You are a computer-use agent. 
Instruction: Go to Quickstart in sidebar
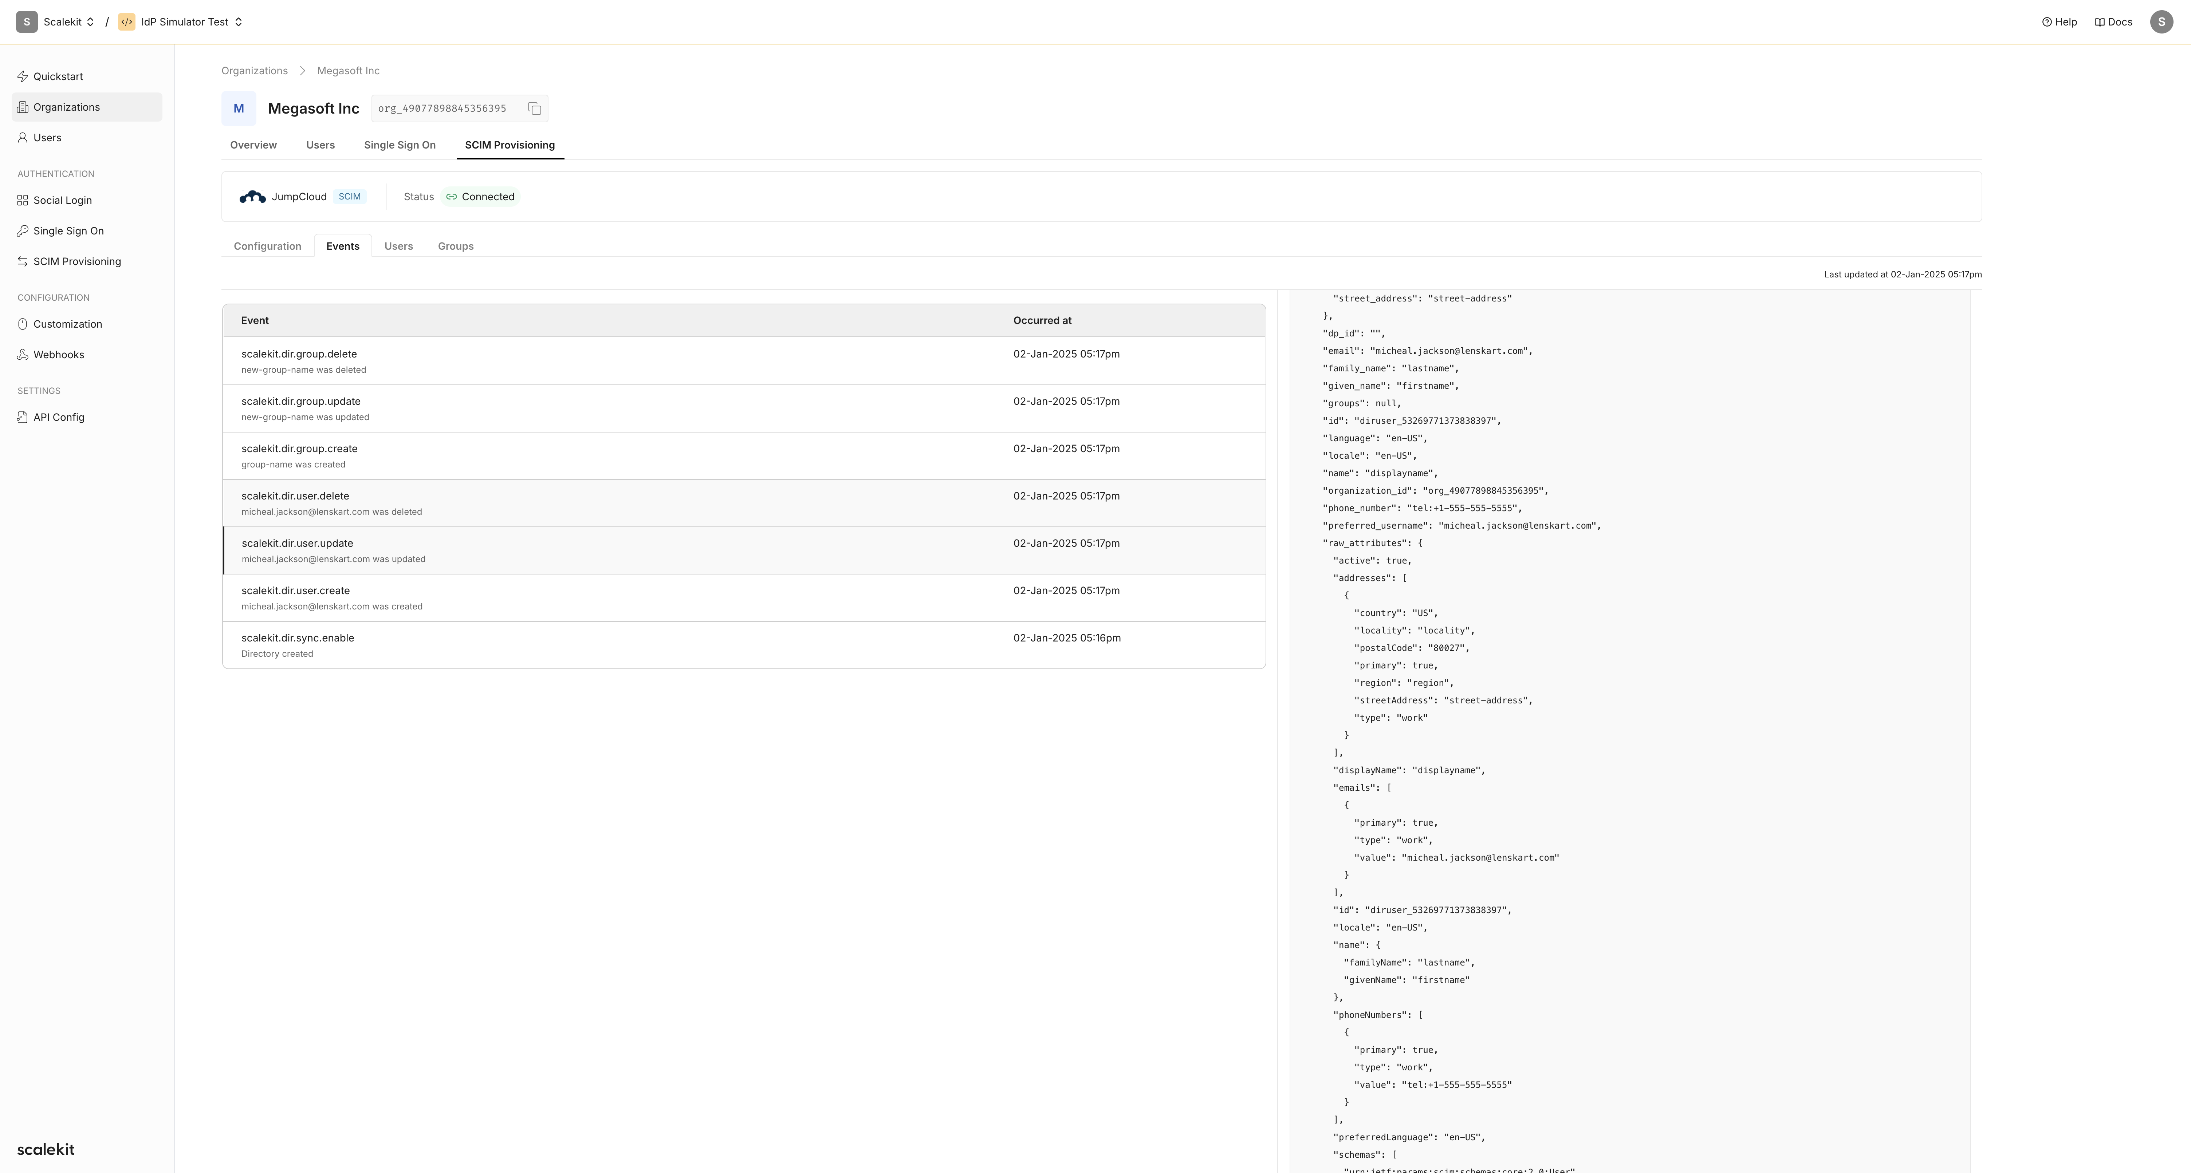pyautogui.click(x=87, y=76)
